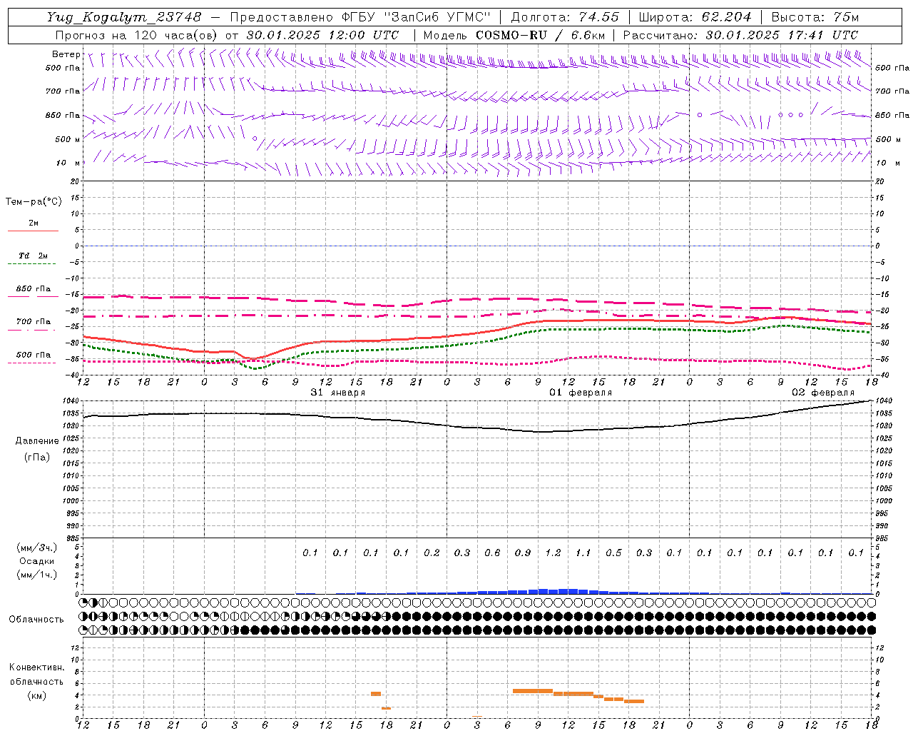The height and width of the screenshot is (731, 913).
Task: Click the Рассчитано: 30.01.2025 17:41 UTC text
Action: point(740,35)
